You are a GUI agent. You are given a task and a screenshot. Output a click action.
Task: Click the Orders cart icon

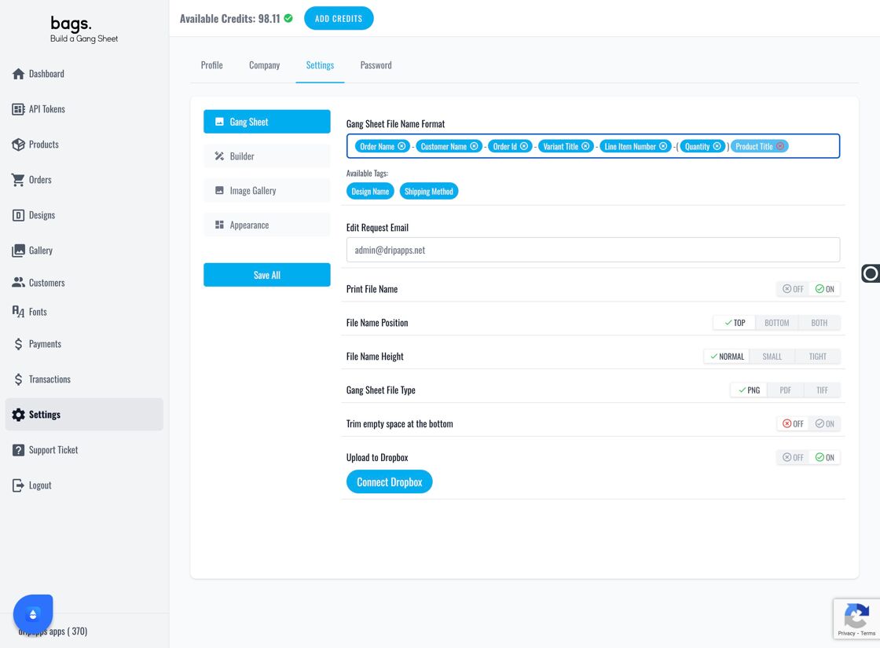pos(19,180)
